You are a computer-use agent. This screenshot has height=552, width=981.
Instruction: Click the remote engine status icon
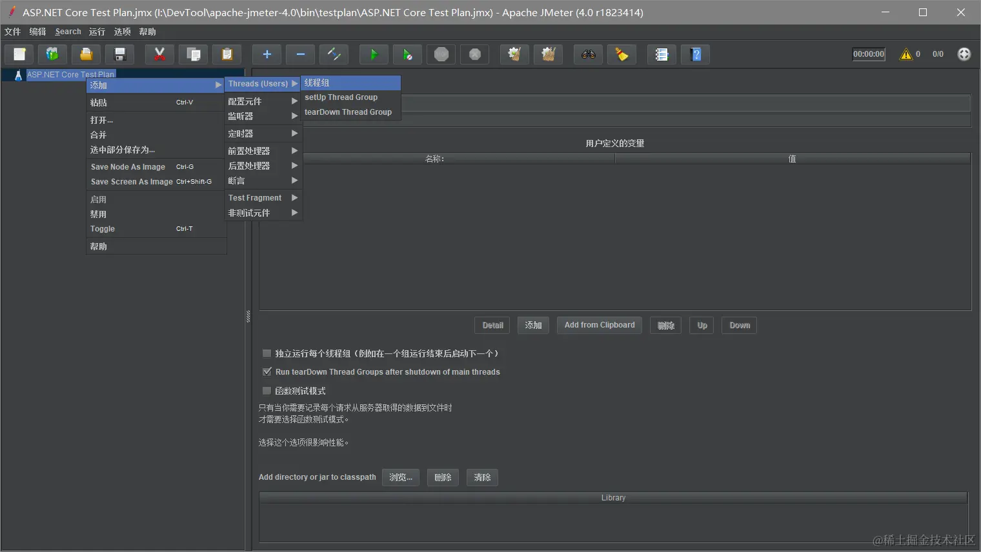tap(964, 54)
